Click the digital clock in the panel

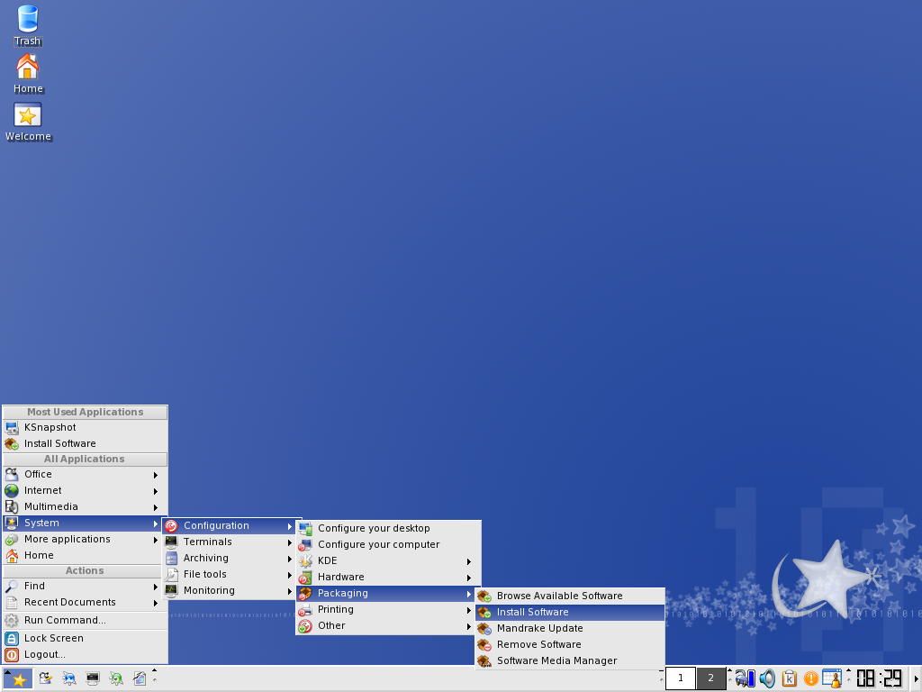click(879, 678)
